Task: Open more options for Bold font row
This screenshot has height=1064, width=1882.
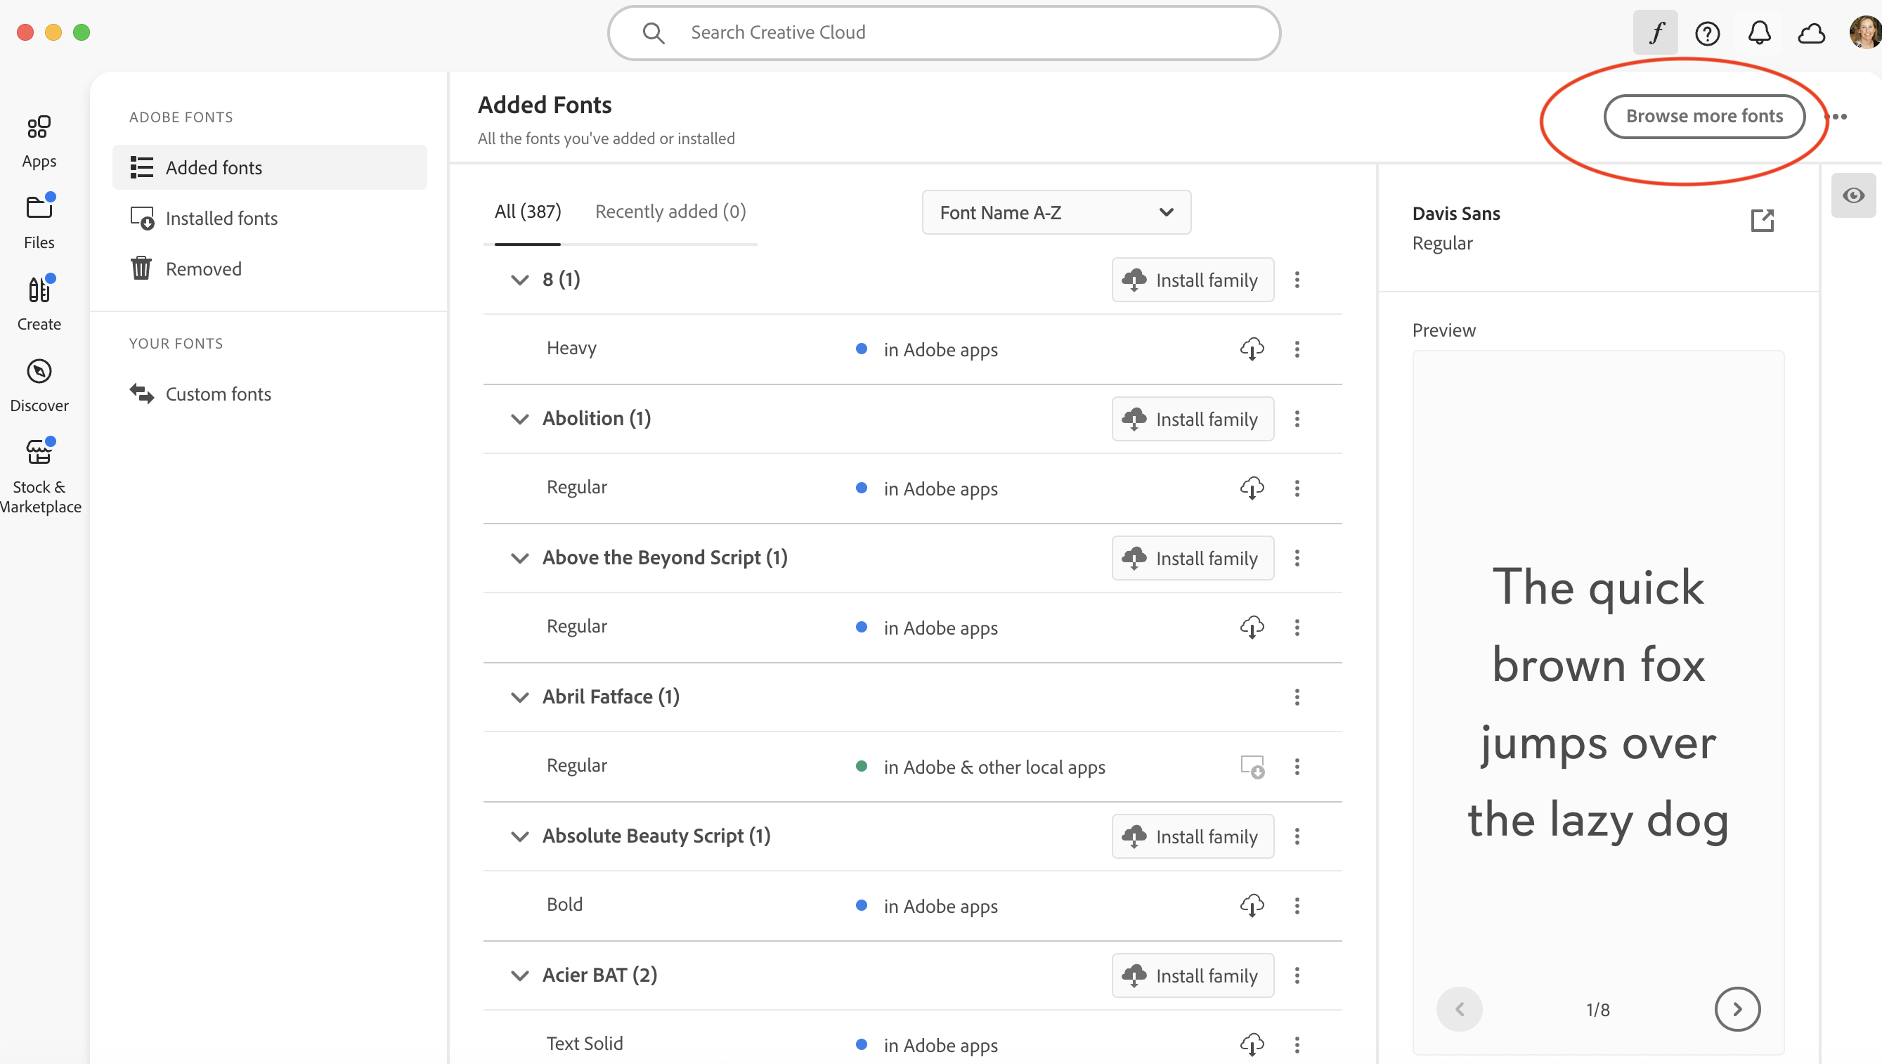Action: tap(1297, 906)
